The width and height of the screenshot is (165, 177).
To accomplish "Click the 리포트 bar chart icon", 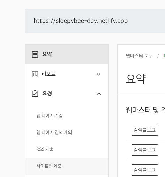I will pyautogui.click(x=35, y=74).
